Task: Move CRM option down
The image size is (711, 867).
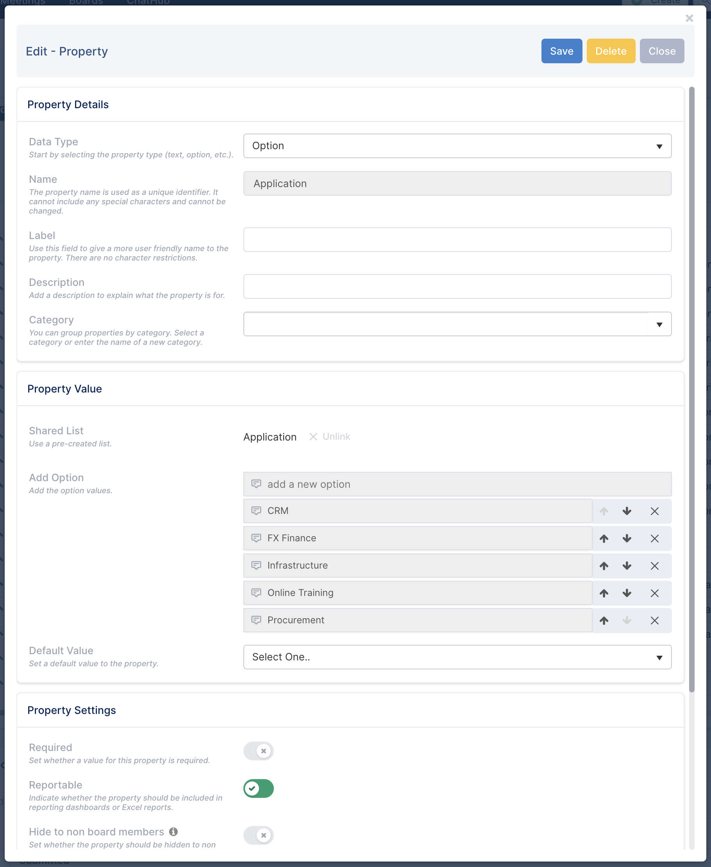Action: 627,511
